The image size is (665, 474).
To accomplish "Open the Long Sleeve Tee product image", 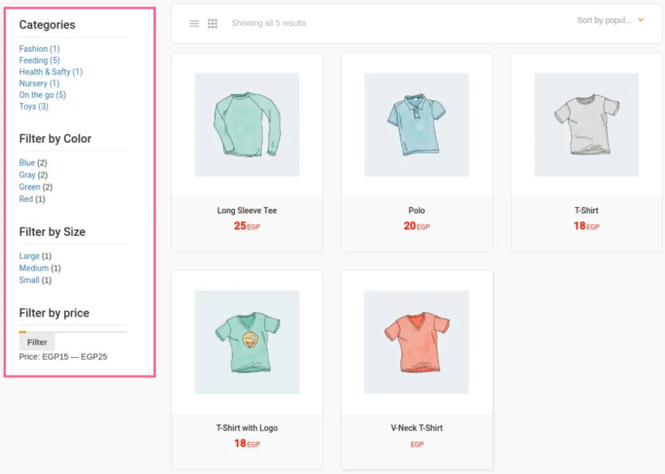I will pos(247,124).
